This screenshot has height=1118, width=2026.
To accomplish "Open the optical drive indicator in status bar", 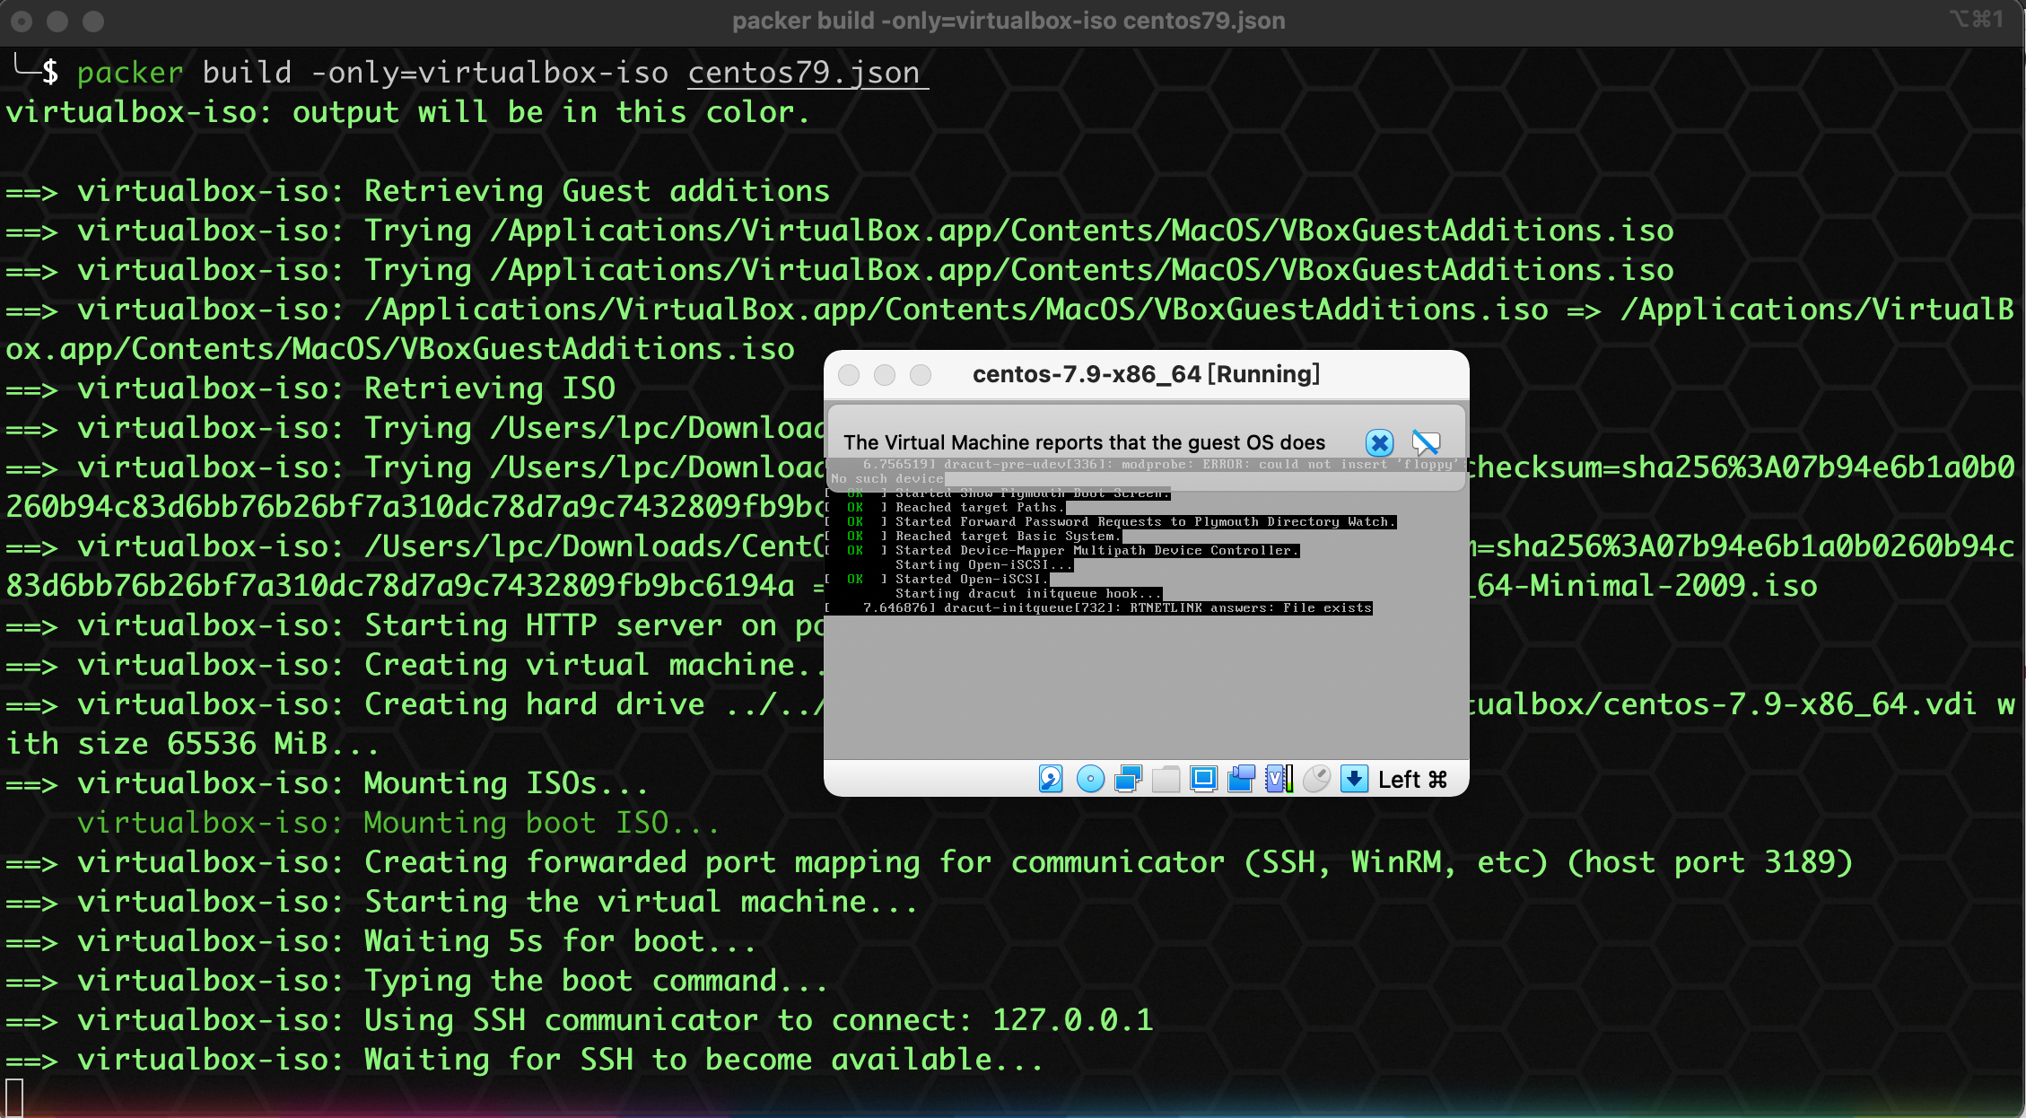I will click(1090, 779).
